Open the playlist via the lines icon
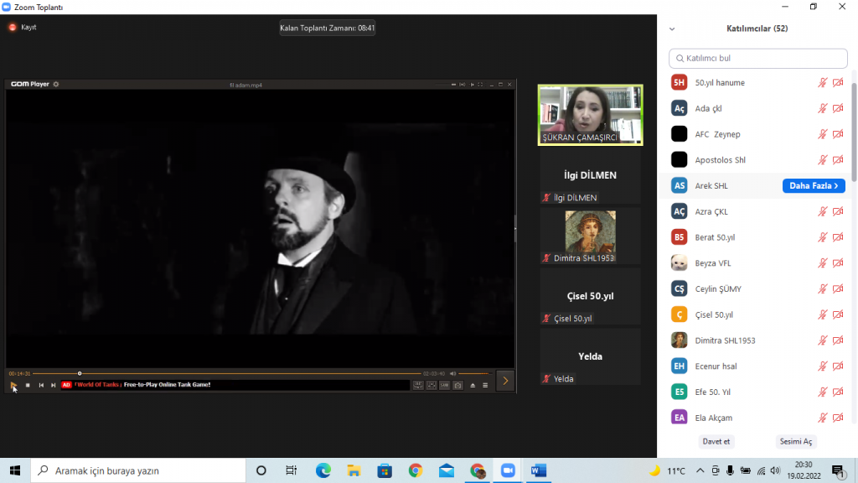Image resolution: width=858 pixels, height=483 pixels. (x=484, y=386)
